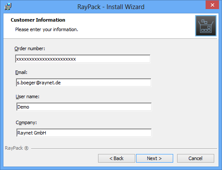Click into the Company field with Raynet GmbH

(x=84, y=133)
